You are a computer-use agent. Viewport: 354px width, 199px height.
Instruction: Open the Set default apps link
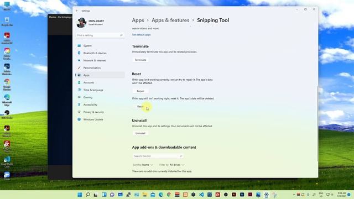coord(142,35)
